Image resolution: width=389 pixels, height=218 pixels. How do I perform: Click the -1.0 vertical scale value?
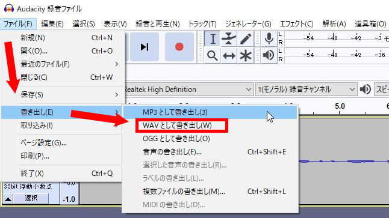click(x=69, y=199)
